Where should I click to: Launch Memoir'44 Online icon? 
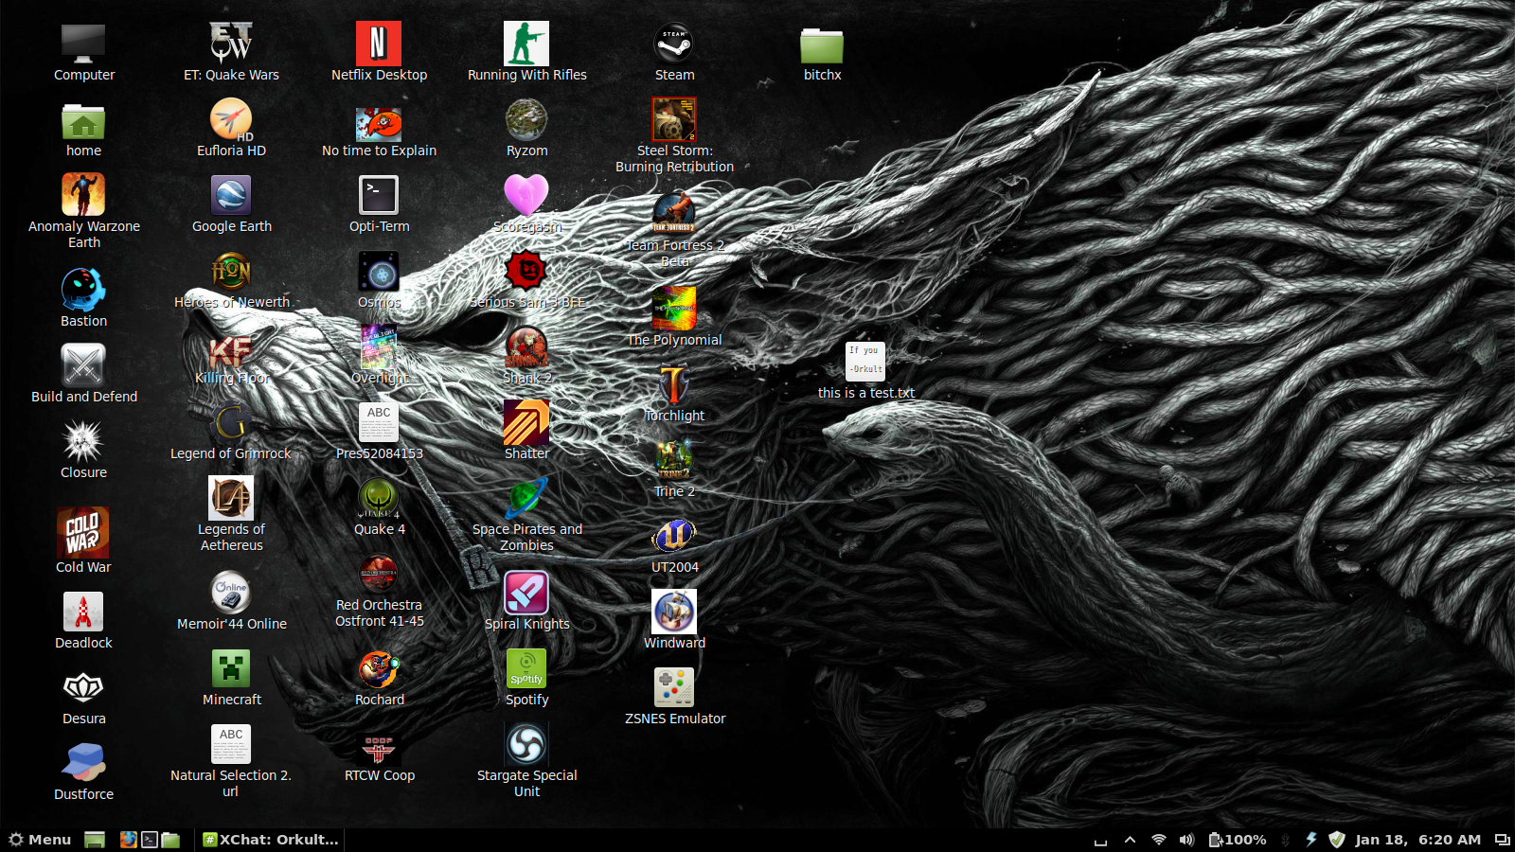point(231,593)
